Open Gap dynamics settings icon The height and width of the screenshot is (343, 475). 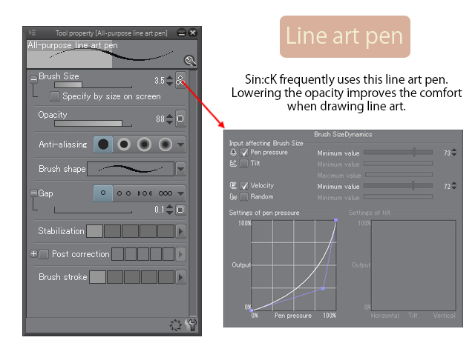(x=180, y=210)
